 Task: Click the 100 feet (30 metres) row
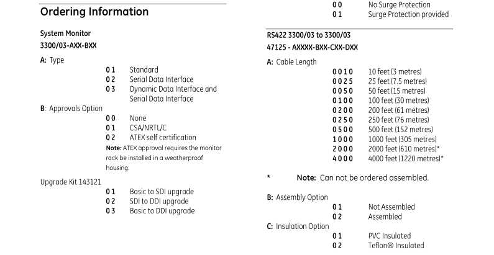pos(380,101)
